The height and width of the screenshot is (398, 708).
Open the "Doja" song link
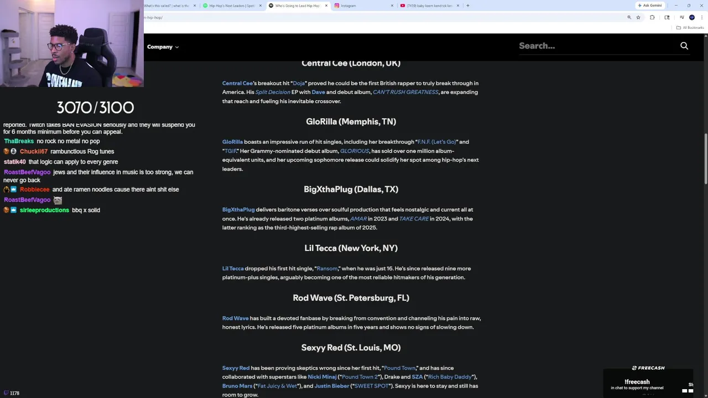[x=299, y=83]
